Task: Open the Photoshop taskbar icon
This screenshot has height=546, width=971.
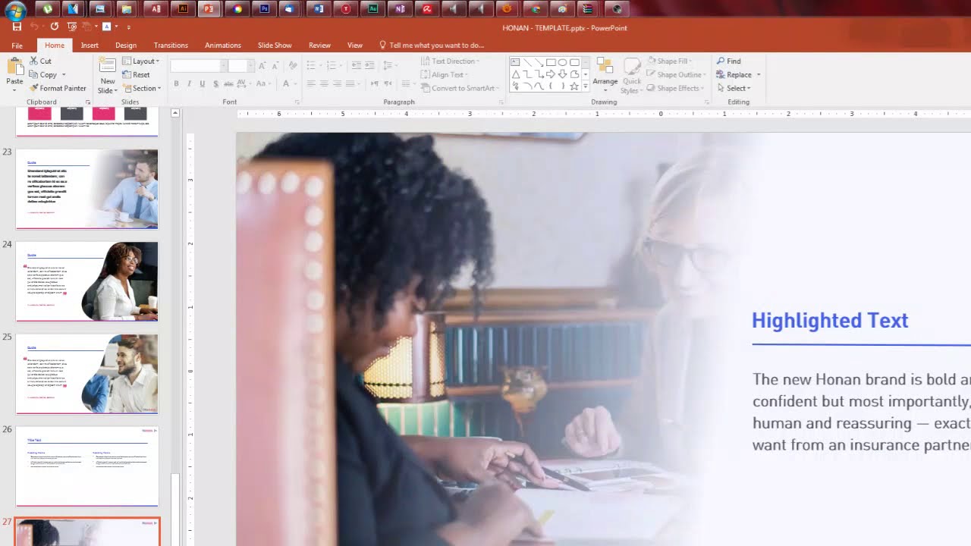Action: click(x=264, y=9)
